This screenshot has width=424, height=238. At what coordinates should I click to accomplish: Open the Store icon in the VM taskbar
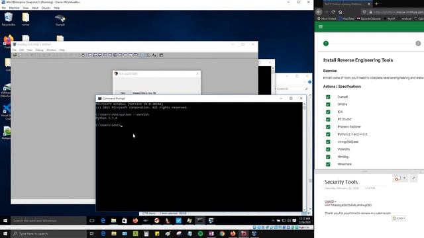pyautogui.click(x=125, y=220)
